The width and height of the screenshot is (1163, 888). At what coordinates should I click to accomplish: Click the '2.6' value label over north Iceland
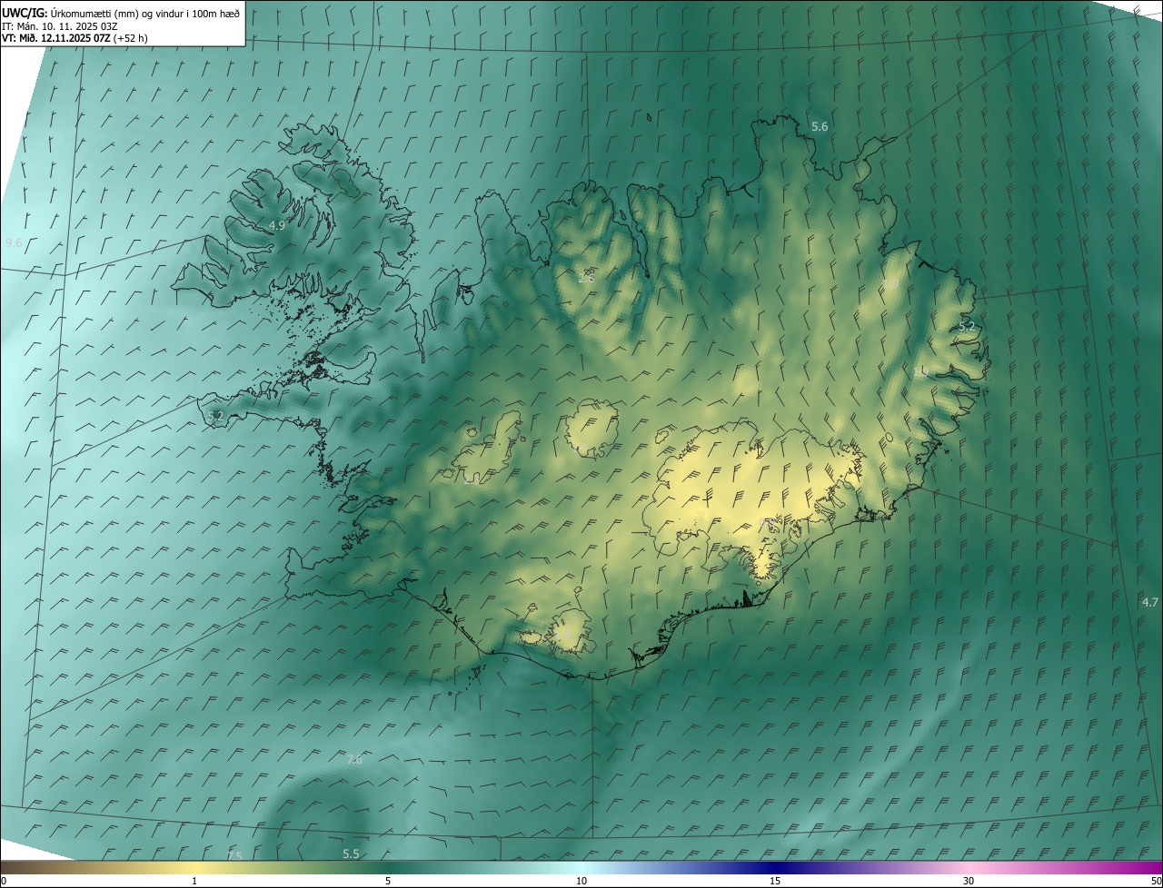[x=586, y=278]
